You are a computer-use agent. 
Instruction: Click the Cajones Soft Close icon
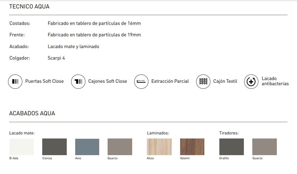click(78, 81)
